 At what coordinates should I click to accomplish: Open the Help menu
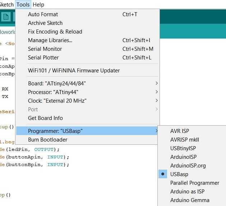(x=38, y=5)
